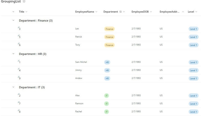Viewport: 201px width, 116px height.
Task: Click the GroupingList title
Action: 11,1
